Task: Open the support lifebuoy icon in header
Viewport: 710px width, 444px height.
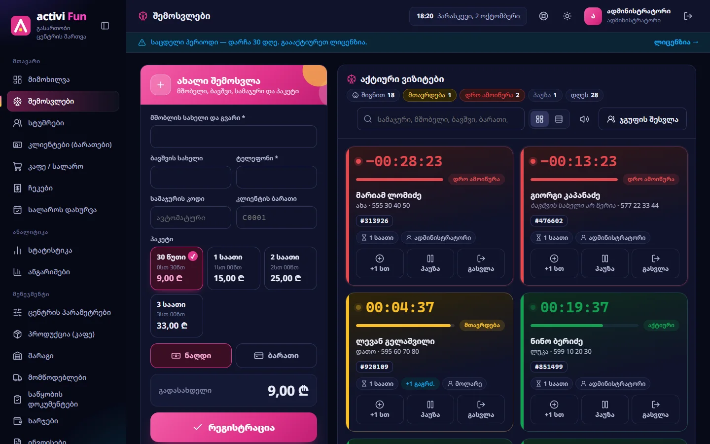Action: tap(543, 16)
